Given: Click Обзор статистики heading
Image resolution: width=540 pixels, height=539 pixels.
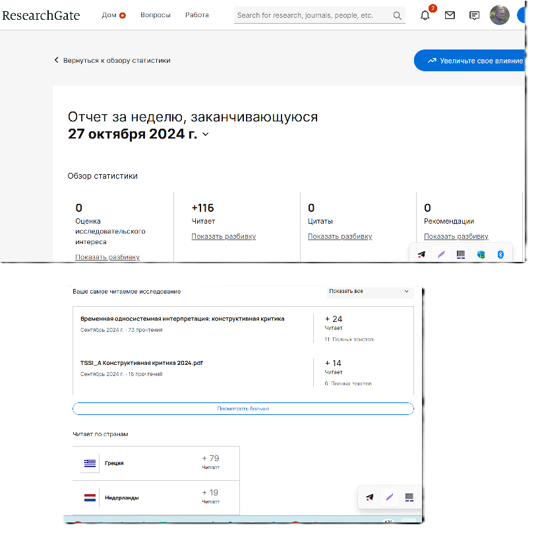Looking at the screenshot, I should tap(103, 176).
